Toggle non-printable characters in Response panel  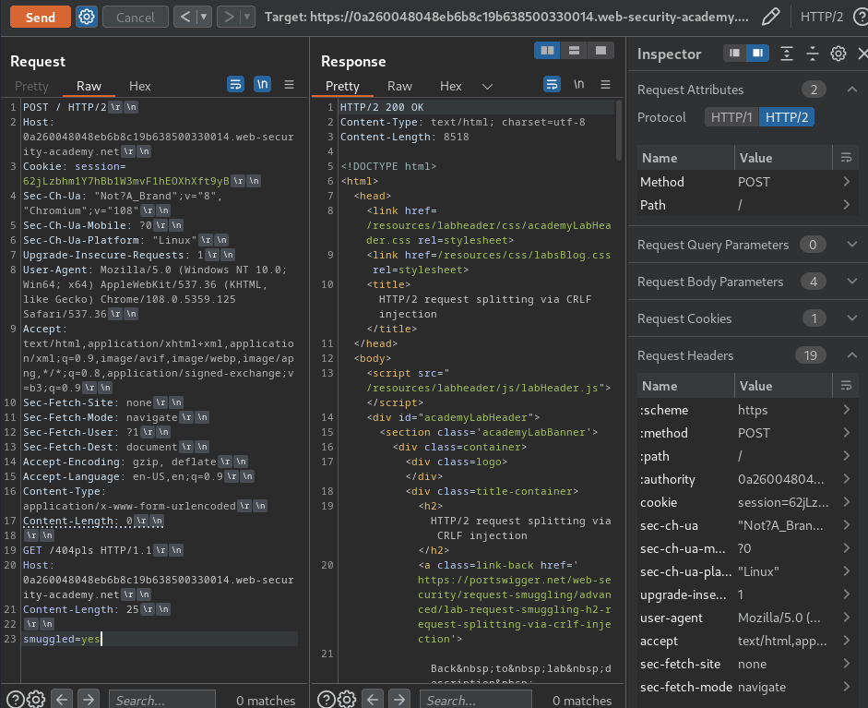[578, 84]
